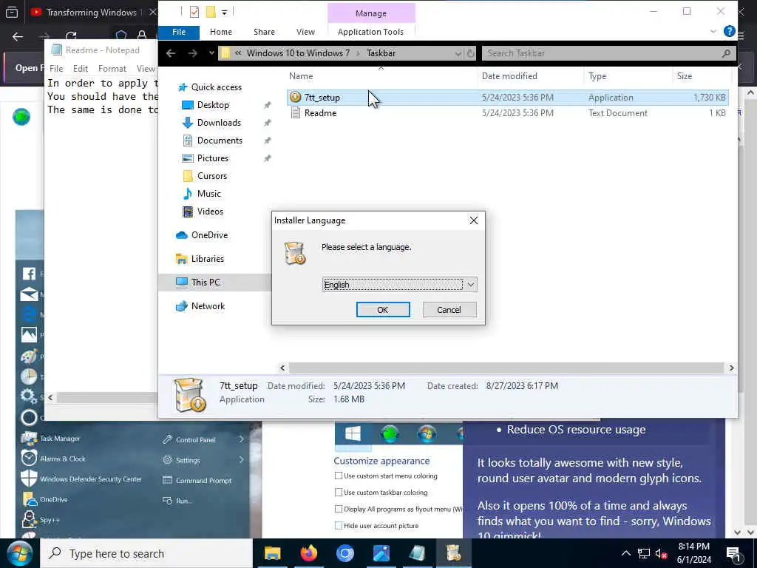The height and width of the screenshot is (568, 757).
Task: Close the Installer Language dialog
Action: point(474,220)
